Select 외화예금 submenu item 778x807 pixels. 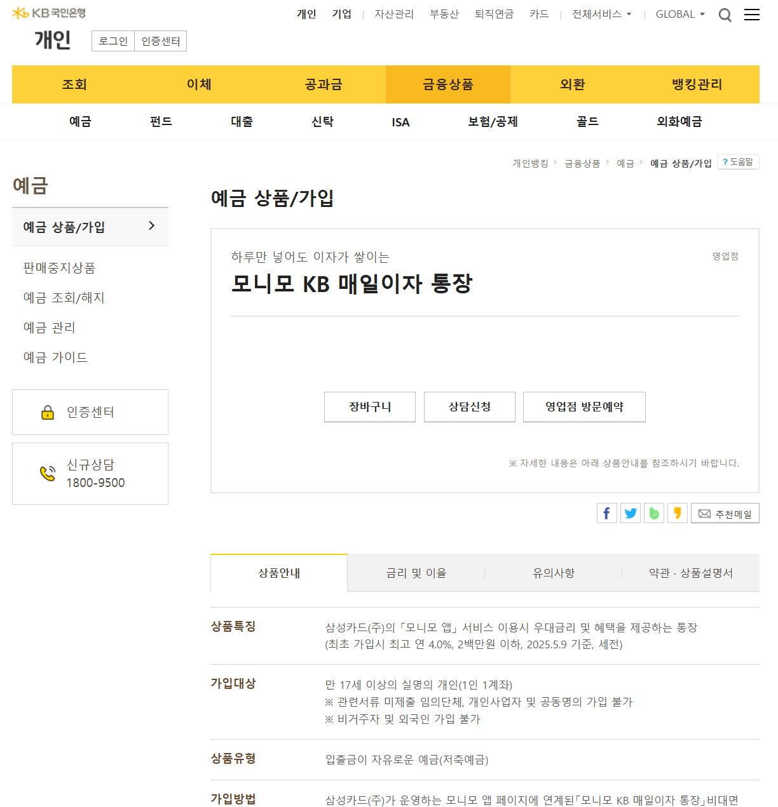(679, 121)
